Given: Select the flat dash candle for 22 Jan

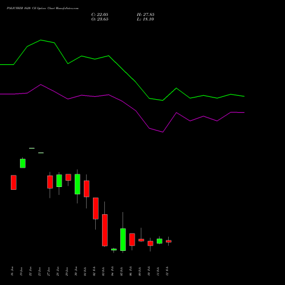Looking at the screenshot, I should coord(32,148).
